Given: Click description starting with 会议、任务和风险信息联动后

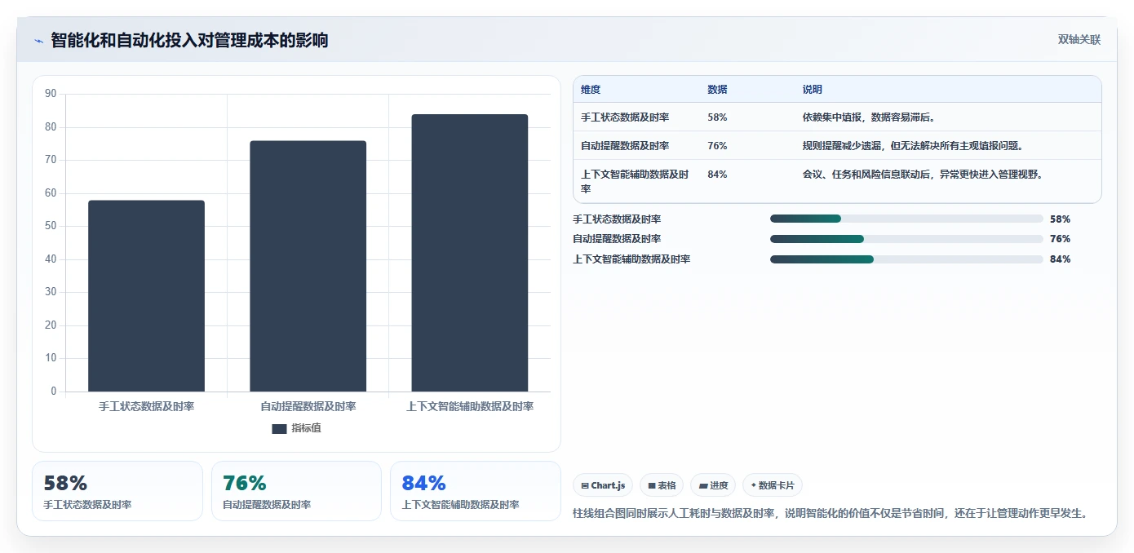Looking at the screenshot, I should (923, 175).
